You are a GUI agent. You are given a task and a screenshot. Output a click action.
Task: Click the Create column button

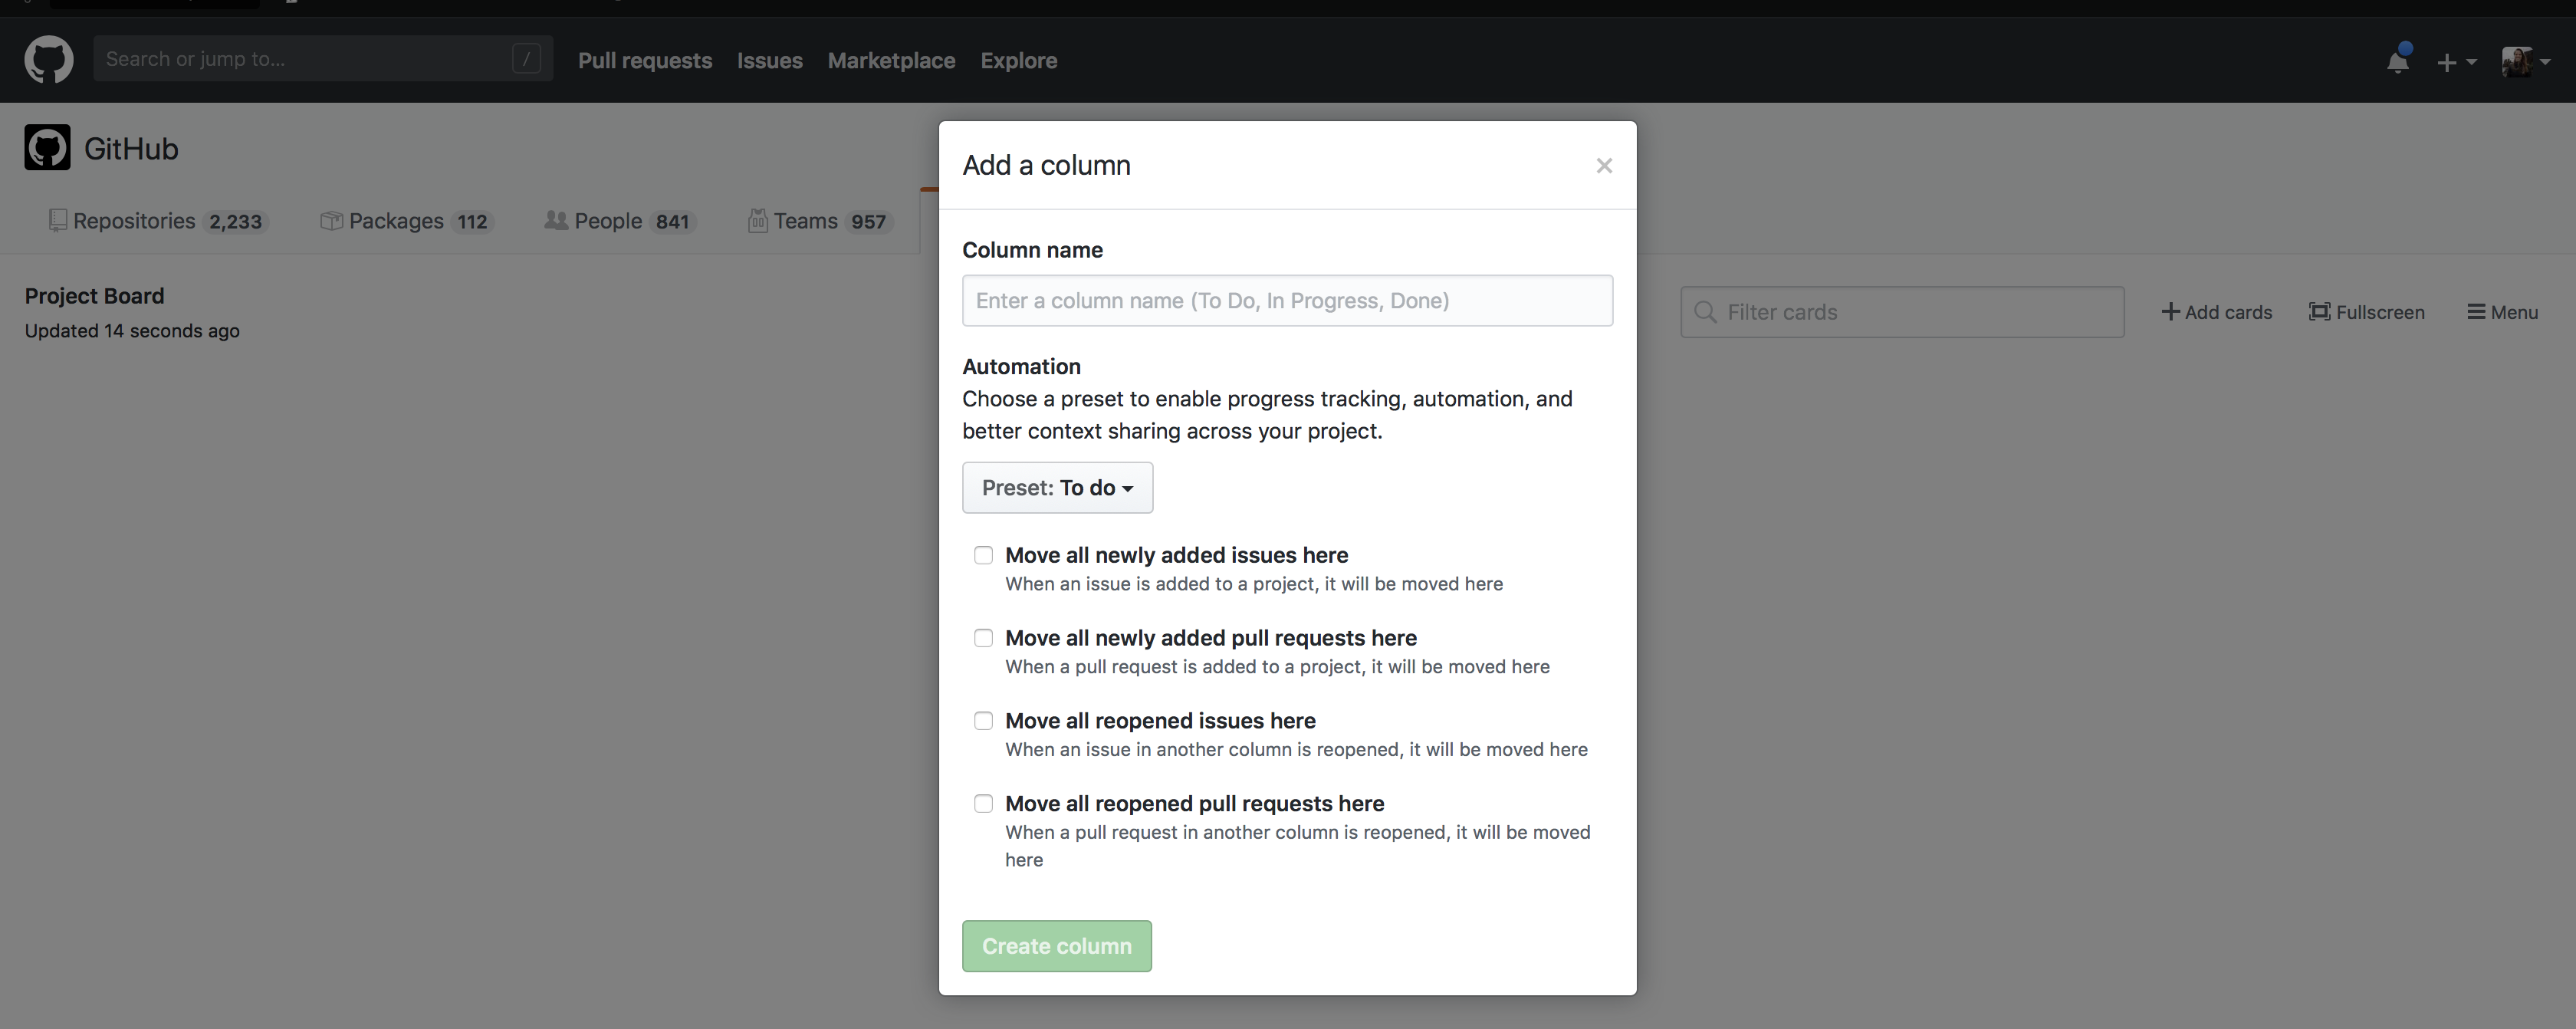(1056, 945)
